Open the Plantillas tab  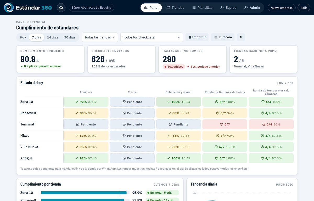tap(202, 8)
